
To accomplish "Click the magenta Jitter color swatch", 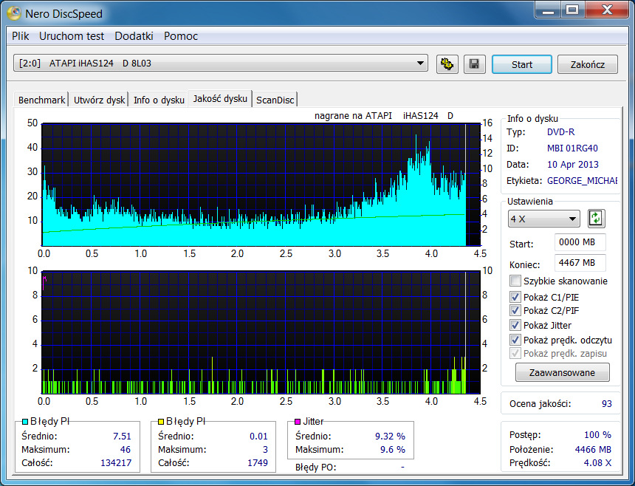I will pos(298,422).
